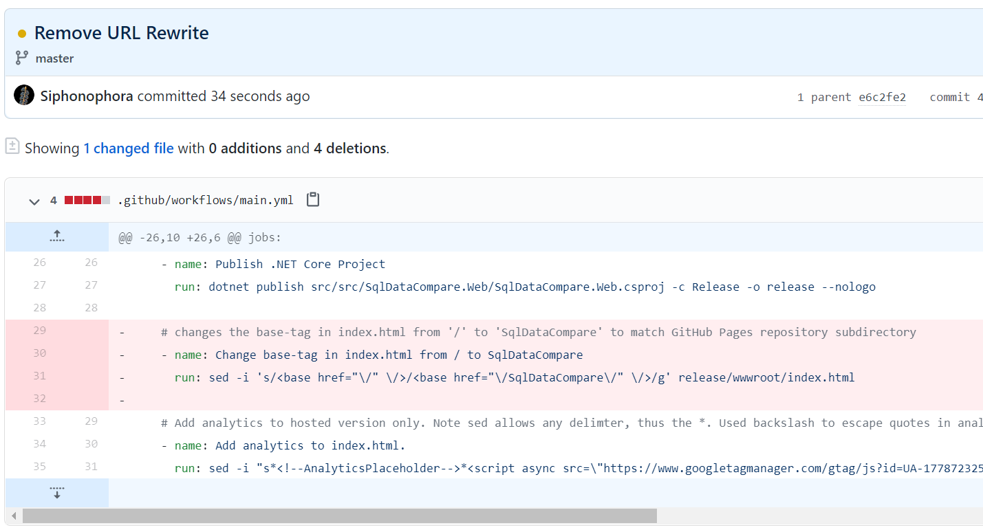The image size is (983, 532).
Task: Expand the diff context downward
Action: 57,493
